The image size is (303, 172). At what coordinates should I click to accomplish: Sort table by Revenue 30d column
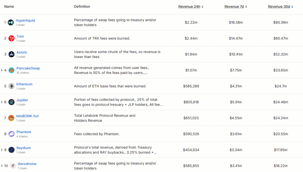coord(281,6)
